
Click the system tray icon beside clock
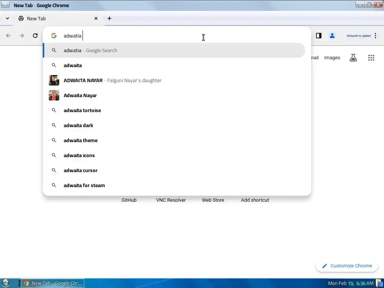(379, 283)
